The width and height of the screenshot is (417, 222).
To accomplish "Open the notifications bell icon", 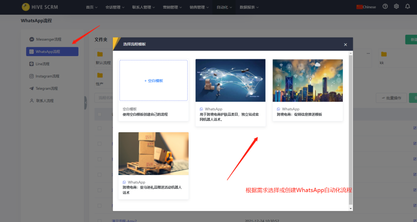I will click(x=407, y=7).
